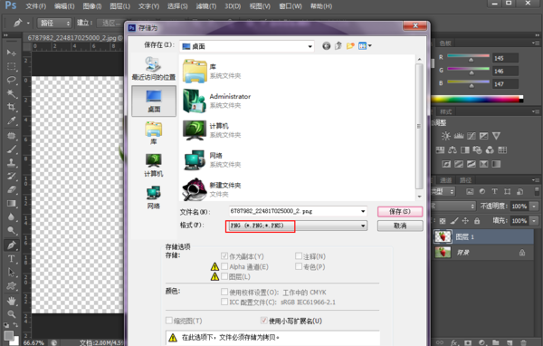Select the Magic Wand tool
The width and height of the screenshot is (543, 346).
[x=12, y=93]
